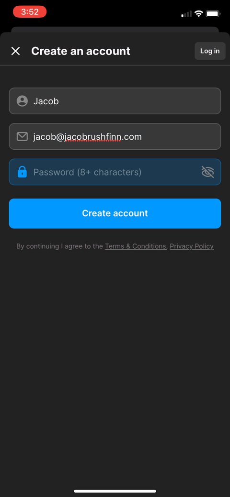Click the blue padlock icon
Screen dimensions: 230x497
(x=22, y=171)
